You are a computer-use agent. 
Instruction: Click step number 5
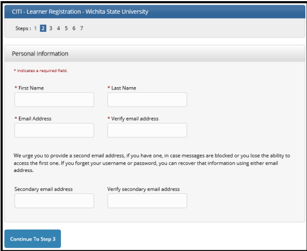[x=66, y=28]
